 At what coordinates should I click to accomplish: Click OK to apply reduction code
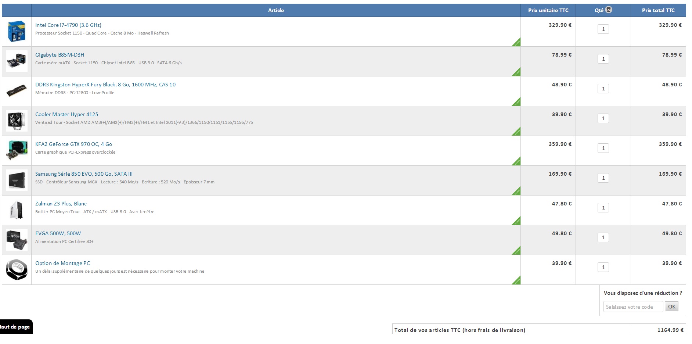(671, 307)
